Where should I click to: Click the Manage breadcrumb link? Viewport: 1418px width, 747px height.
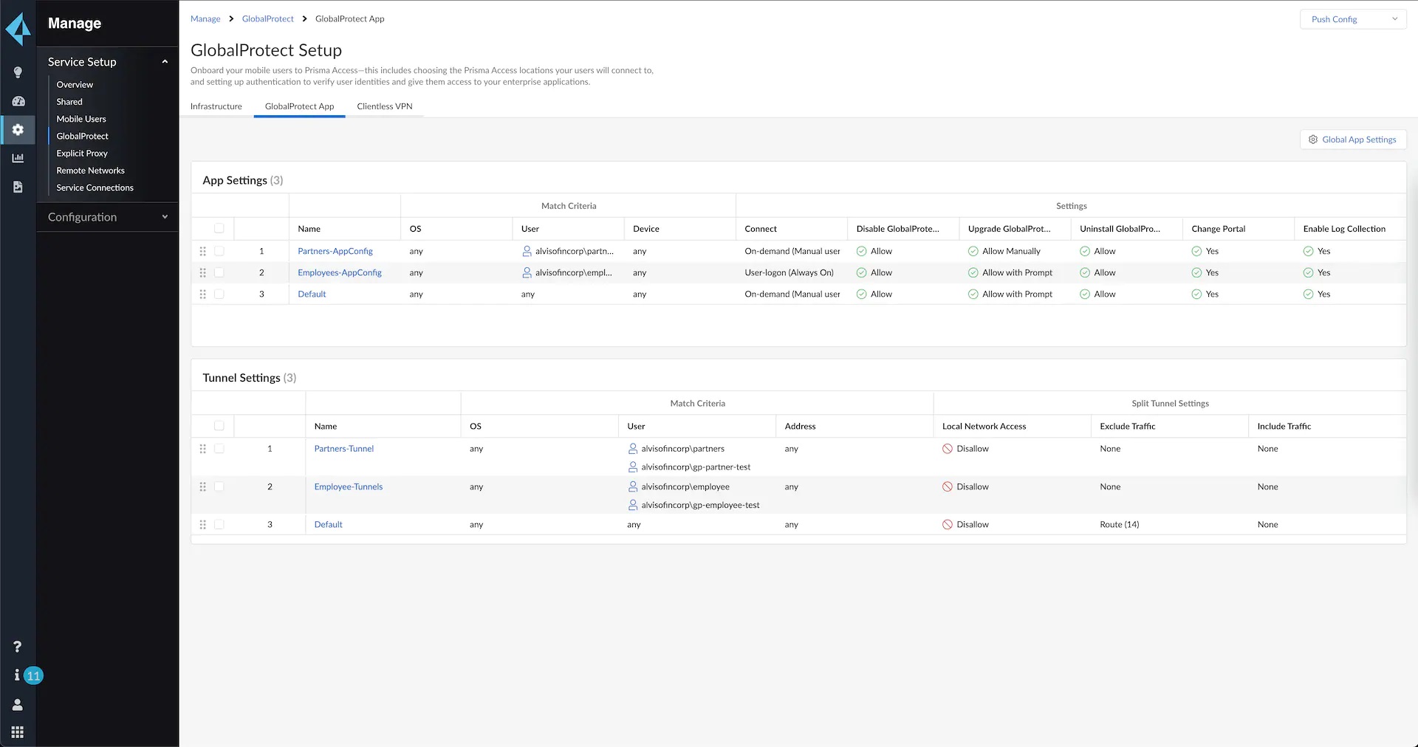coord(205,19)
